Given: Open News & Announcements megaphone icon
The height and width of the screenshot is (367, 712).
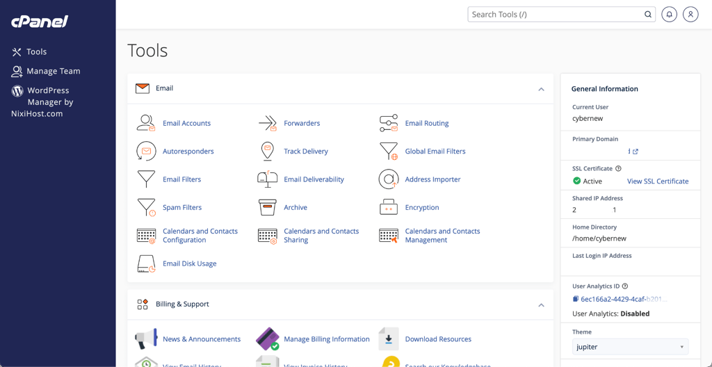Looking at the screenshot, I should 146,339.
